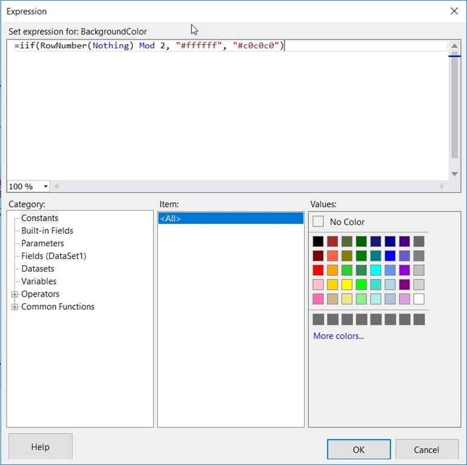Click the editor scroll down arrow
This screenshot has height=465, width=467.
pyautogui.click(x=454, y=174)
